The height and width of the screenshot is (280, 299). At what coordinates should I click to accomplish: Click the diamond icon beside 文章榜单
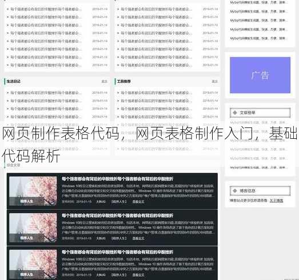click(235, 113)
